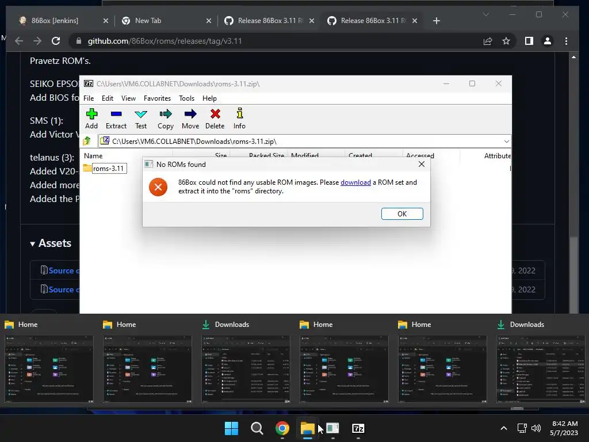Viewport: 589px width, 442px height.
Task: Click the Copy toolbar icon in 7-Zip
Action: [166, 119]
